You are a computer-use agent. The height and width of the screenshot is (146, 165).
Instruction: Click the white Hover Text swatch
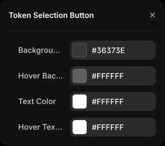tap(80, 127)
